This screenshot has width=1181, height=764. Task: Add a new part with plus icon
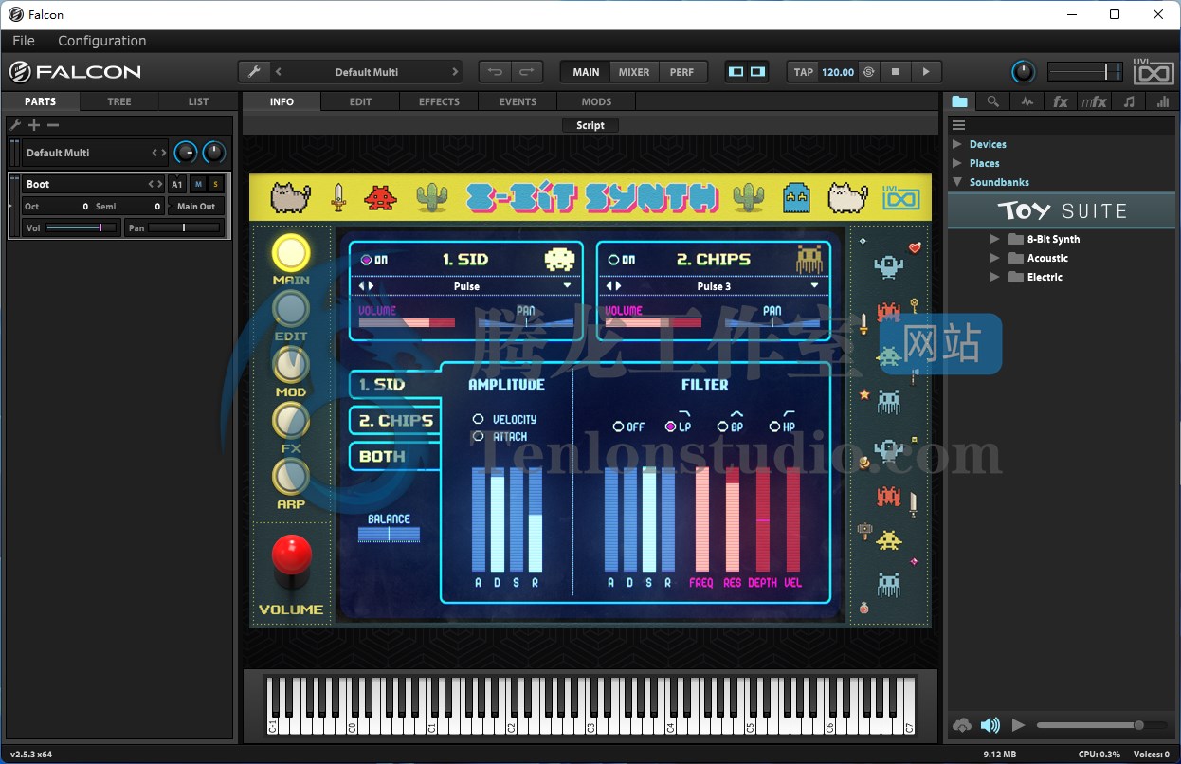point(34,125)
